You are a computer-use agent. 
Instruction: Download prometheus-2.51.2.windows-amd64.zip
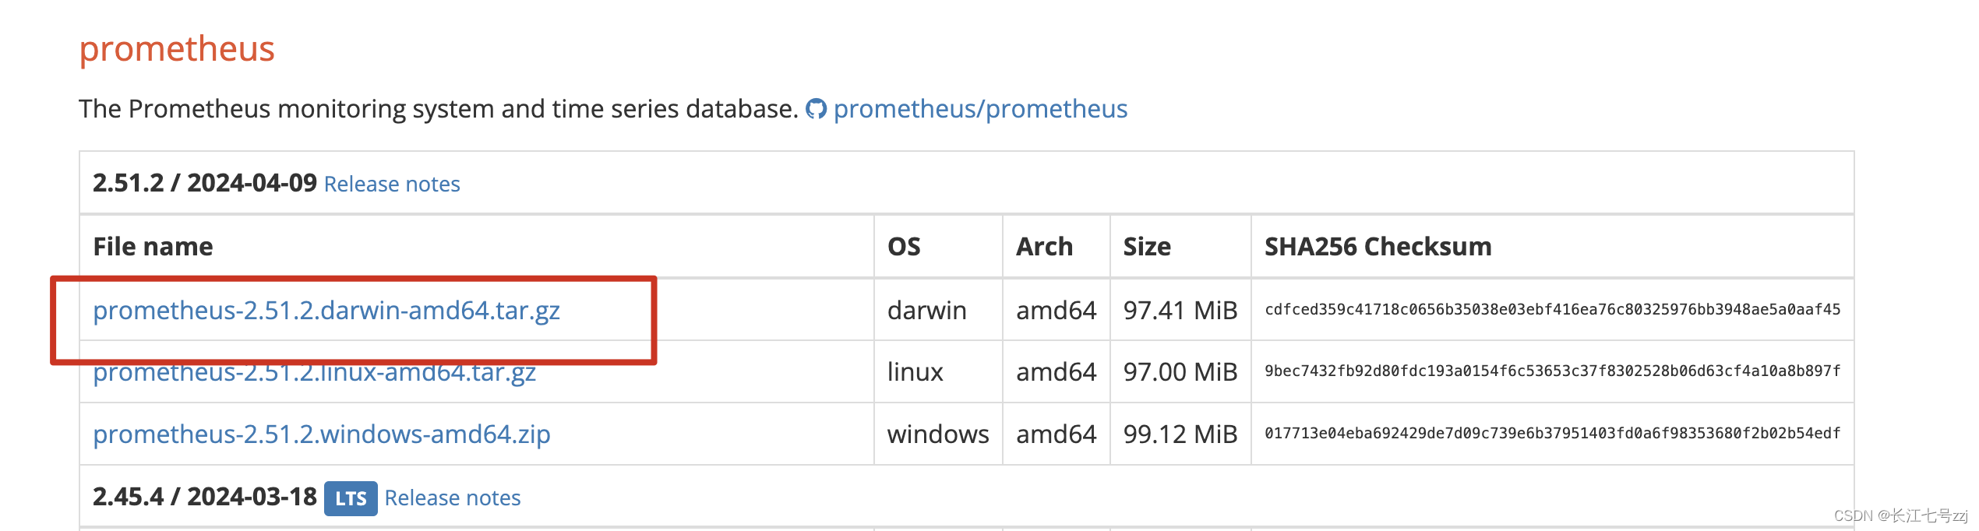323,435
